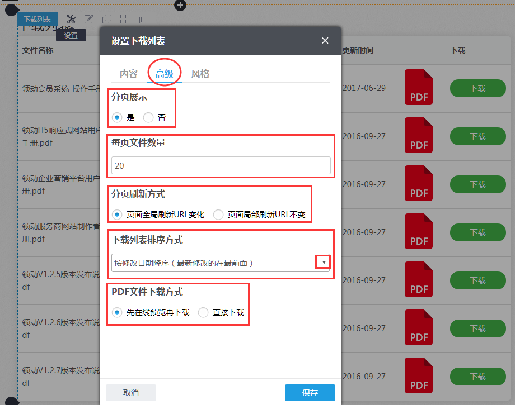
Task: Click the PDF icon for 领动V1.2.7版本发布说明
Action: pos(418,375)
